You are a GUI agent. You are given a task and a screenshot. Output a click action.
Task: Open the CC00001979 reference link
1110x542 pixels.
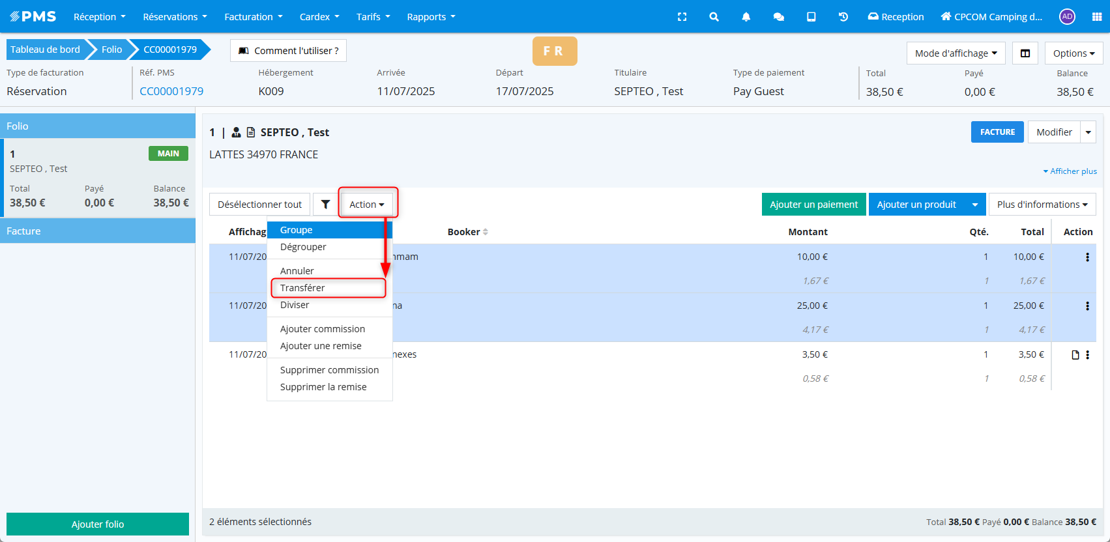171,91
